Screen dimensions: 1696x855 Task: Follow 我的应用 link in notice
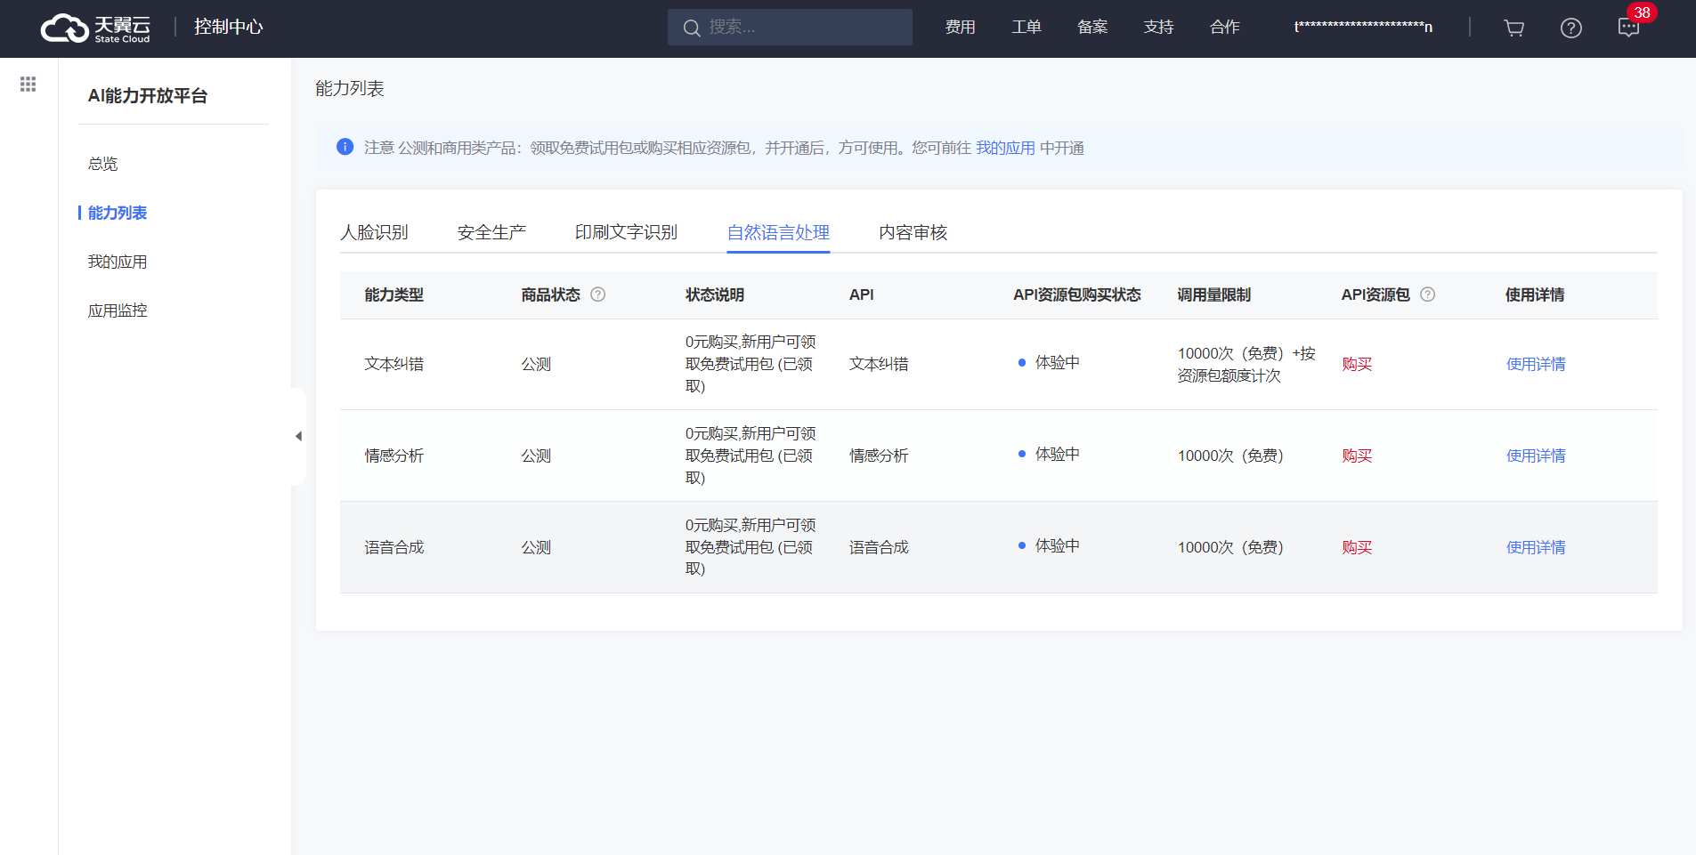tap(1005, 148)
